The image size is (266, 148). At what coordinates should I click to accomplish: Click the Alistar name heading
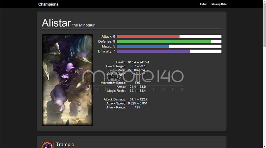pyautogui.click(x=56, y=23)
